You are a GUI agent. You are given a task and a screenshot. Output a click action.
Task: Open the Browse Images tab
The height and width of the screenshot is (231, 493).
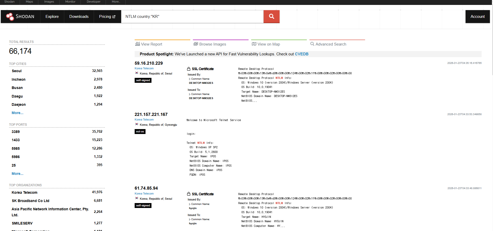click(221, 44)
